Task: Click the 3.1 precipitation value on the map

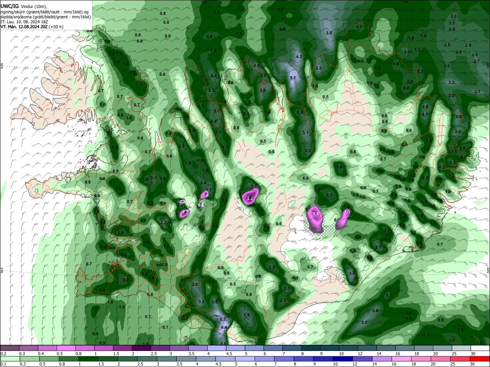Action: click(305, 133)
